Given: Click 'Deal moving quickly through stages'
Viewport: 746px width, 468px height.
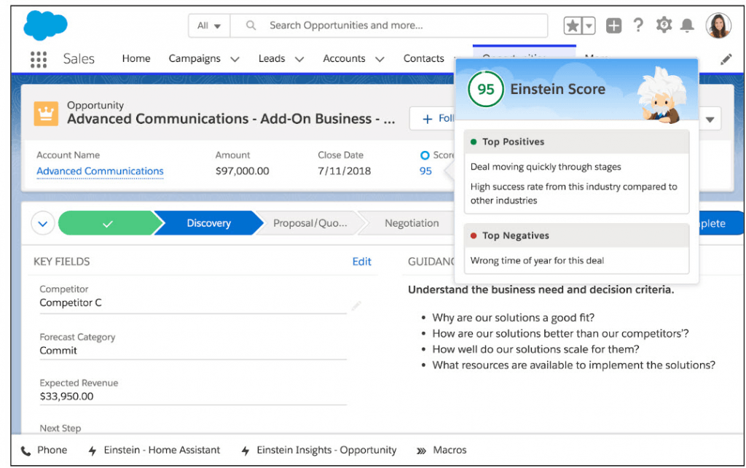Looking at the screenshot, I should point(546,167).
